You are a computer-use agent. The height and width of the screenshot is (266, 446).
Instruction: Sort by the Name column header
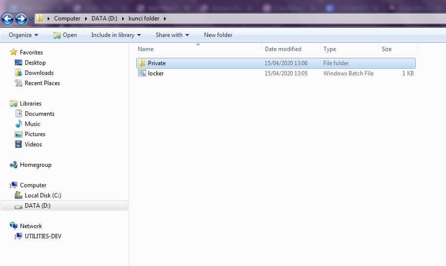[146, 49]
